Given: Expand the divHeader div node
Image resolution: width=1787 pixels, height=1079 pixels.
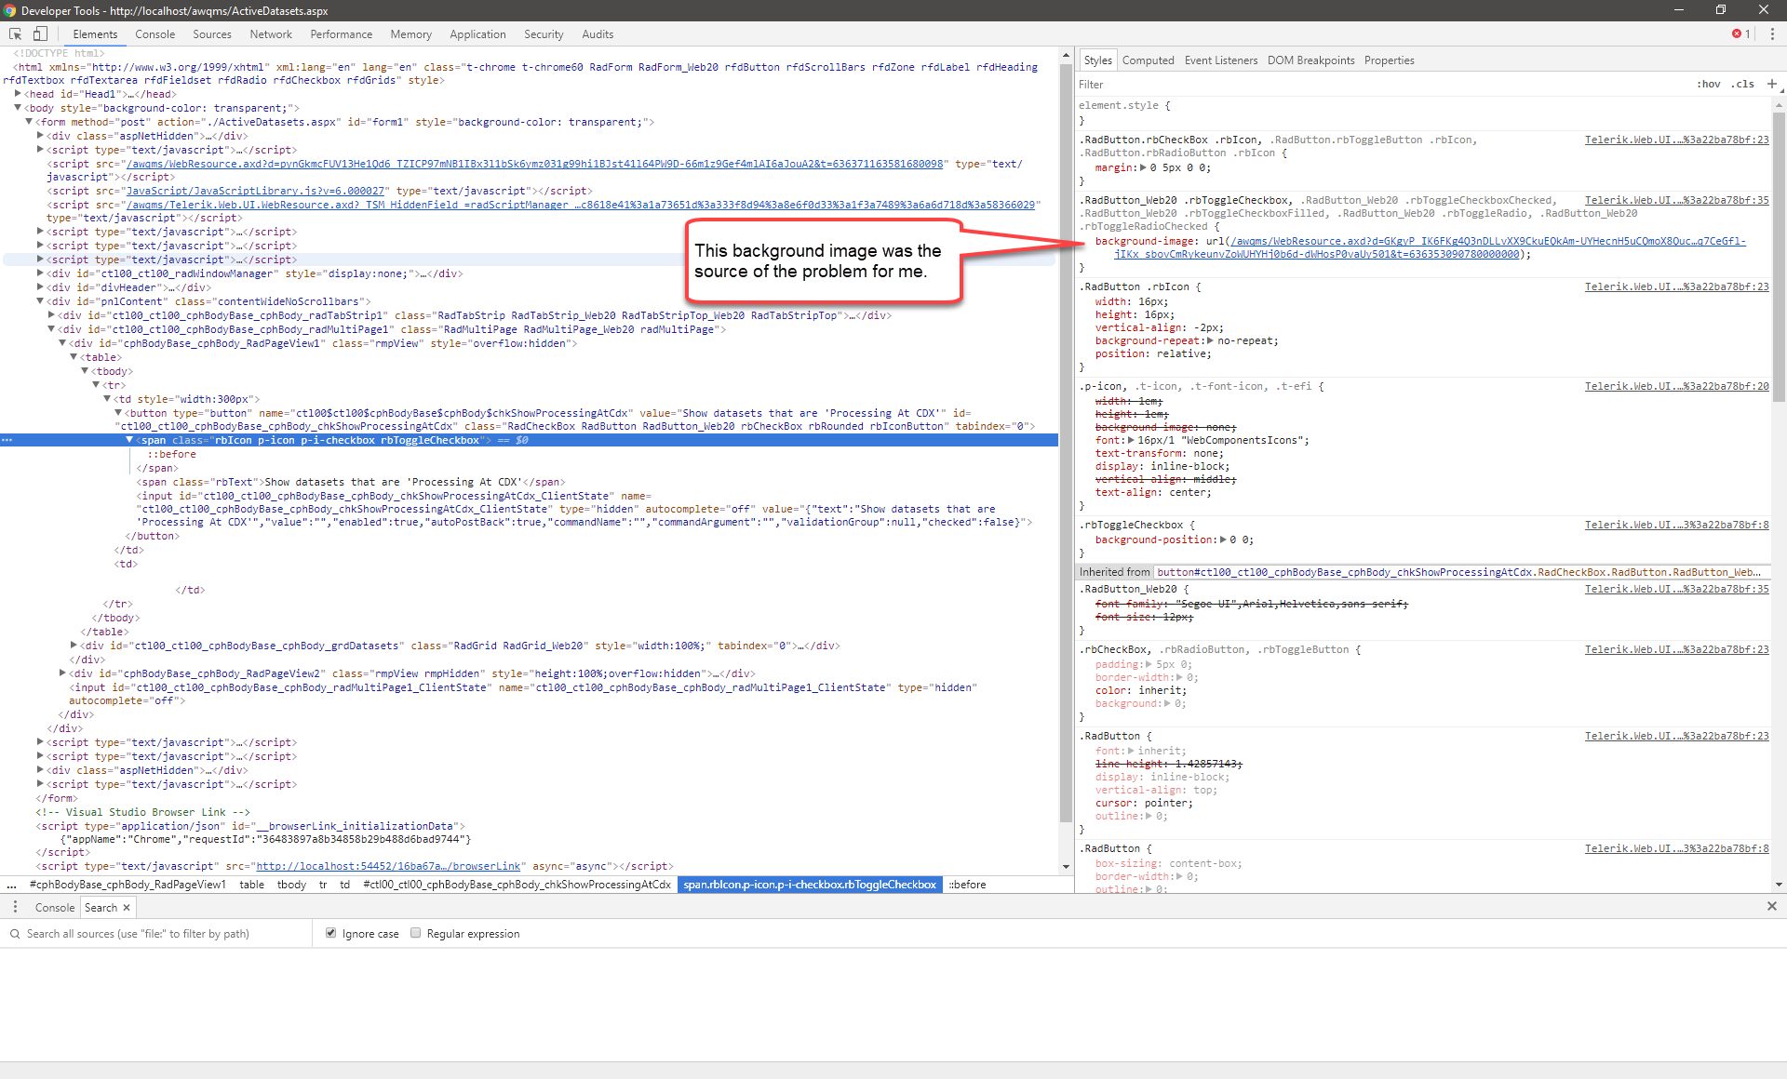Looking at the screenshot, I should [40, 287].
